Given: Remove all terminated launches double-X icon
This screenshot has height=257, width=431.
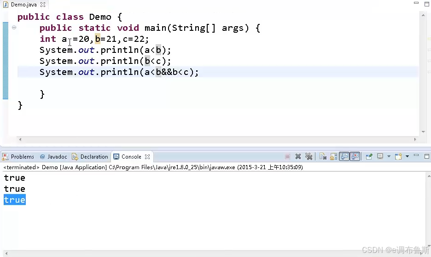Looking at the screenshot, I should click(x=309, y=156).
